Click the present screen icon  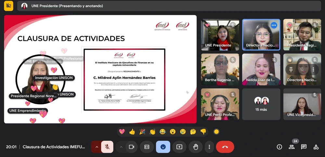click(179, 147)
